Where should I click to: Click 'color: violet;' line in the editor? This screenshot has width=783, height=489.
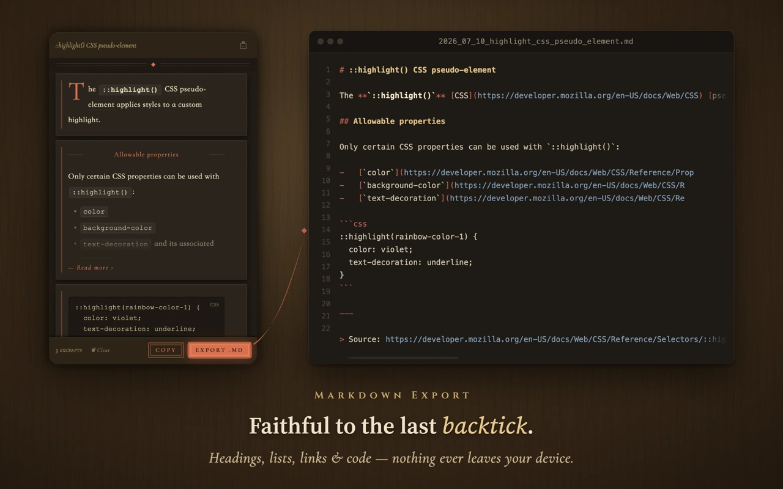380,249
